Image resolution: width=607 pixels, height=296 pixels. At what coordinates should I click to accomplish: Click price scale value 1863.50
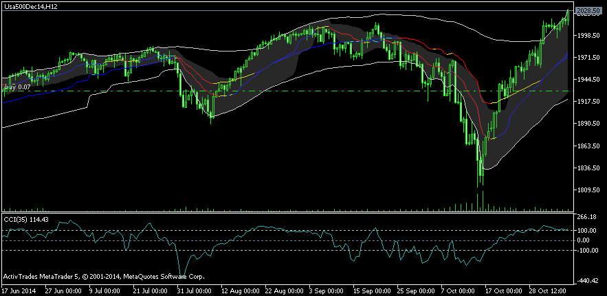click(588, 146)
